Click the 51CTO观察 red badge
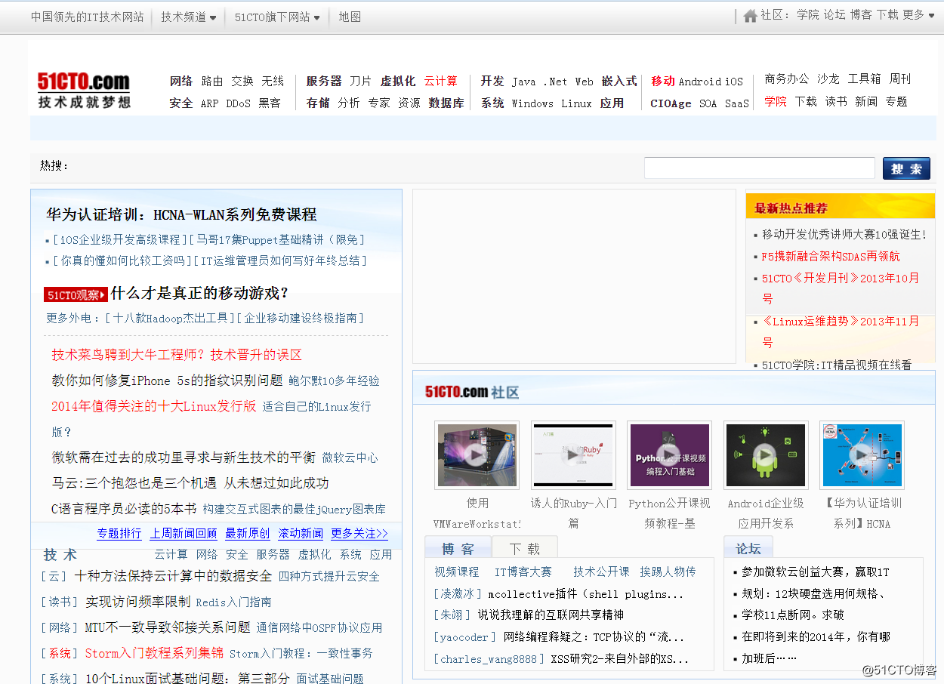944x684 pixels. click(x=76, y=294)
